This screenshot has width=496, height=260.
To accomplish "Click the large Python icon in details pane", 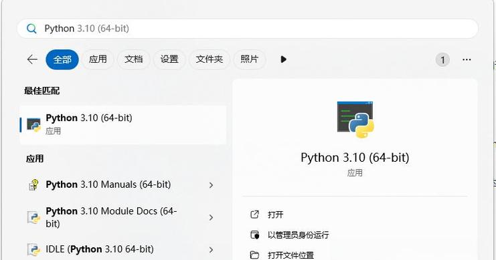I will coord(355,120).
